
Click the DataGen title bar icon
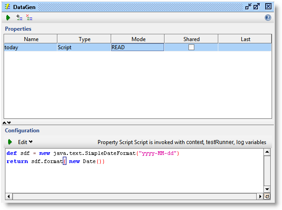[8, 7]
